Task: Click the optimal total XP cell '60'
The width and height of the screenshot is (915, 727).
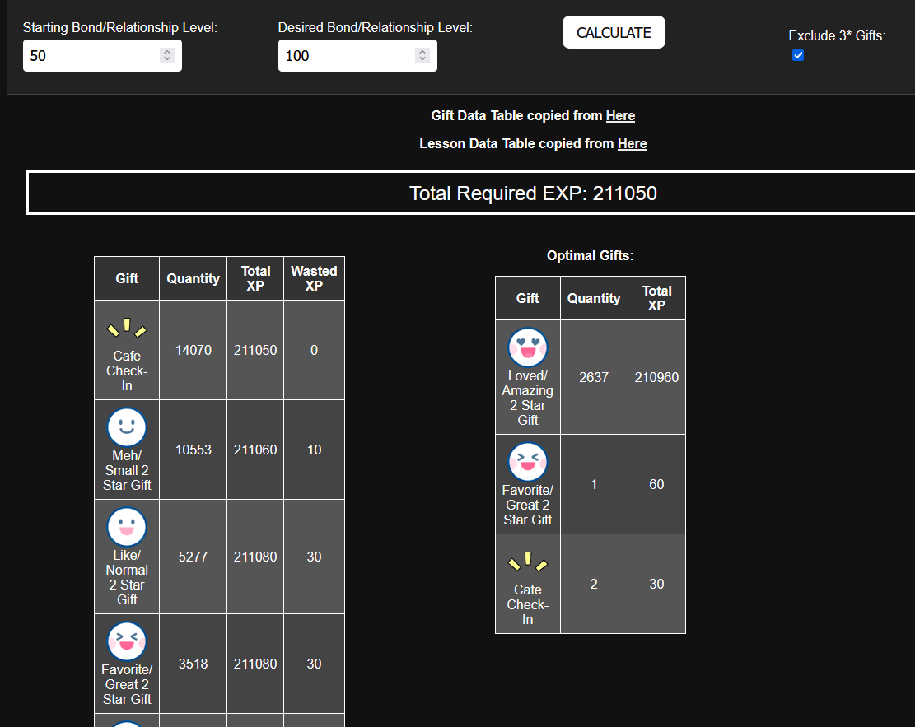Action: coord(656,484)
